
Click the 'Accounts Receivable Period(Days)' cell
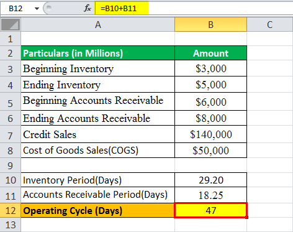(98, 195)
